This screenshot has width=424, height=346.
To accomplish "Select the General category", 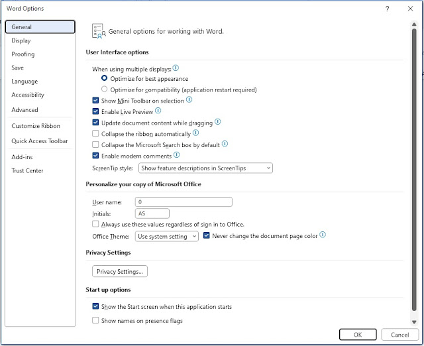I will (40, 27).
